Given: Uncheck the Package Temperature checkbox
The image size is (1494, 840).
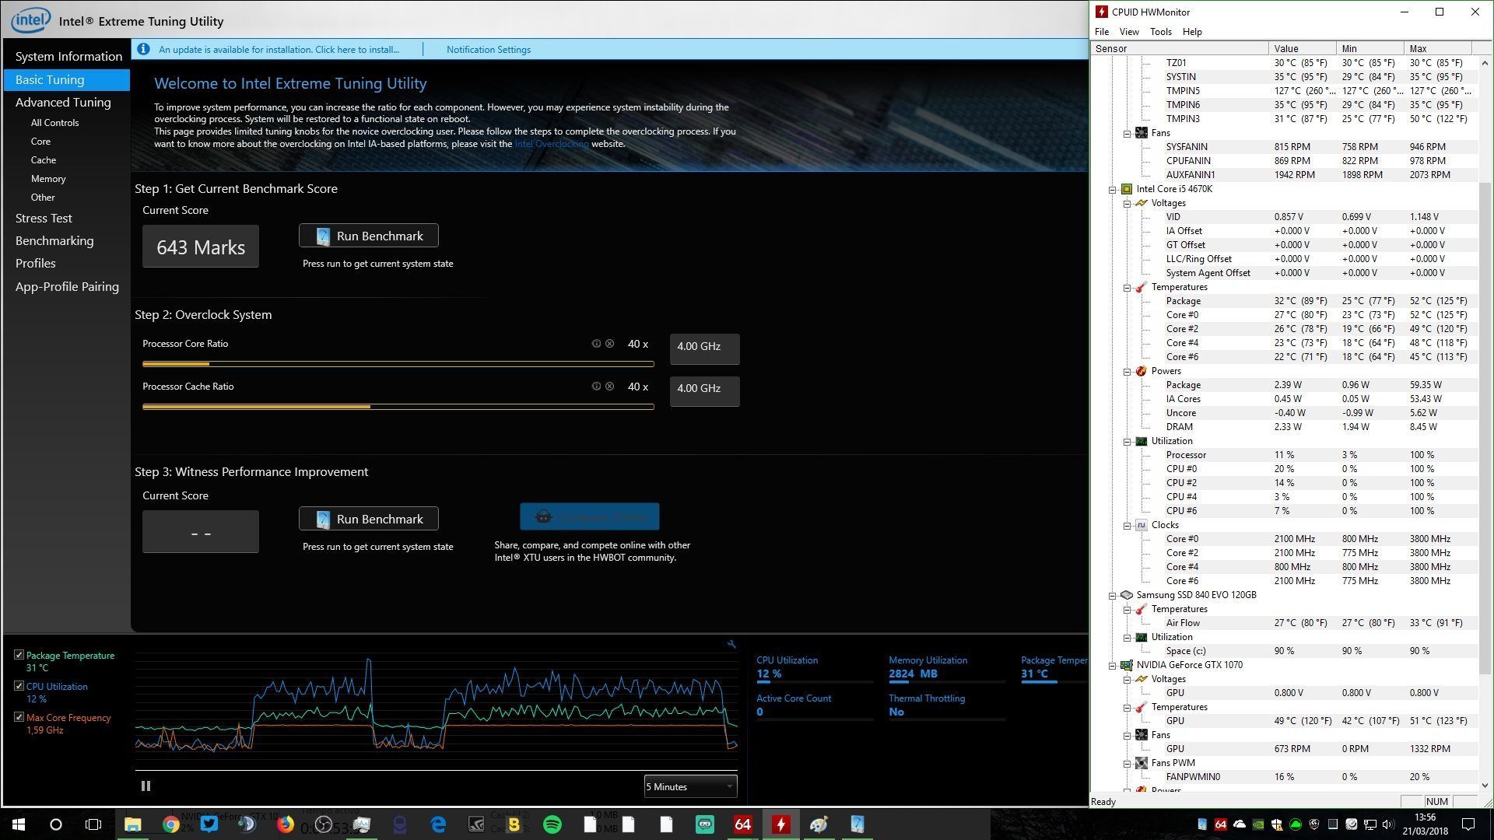Looking at the screenshot, I should 19,655.
